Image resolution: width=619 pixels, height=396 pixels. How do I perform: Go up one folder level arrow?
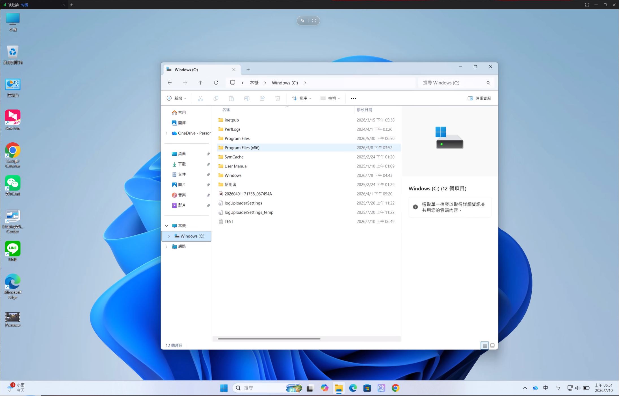pyautogui.click(x=200, y=83)
